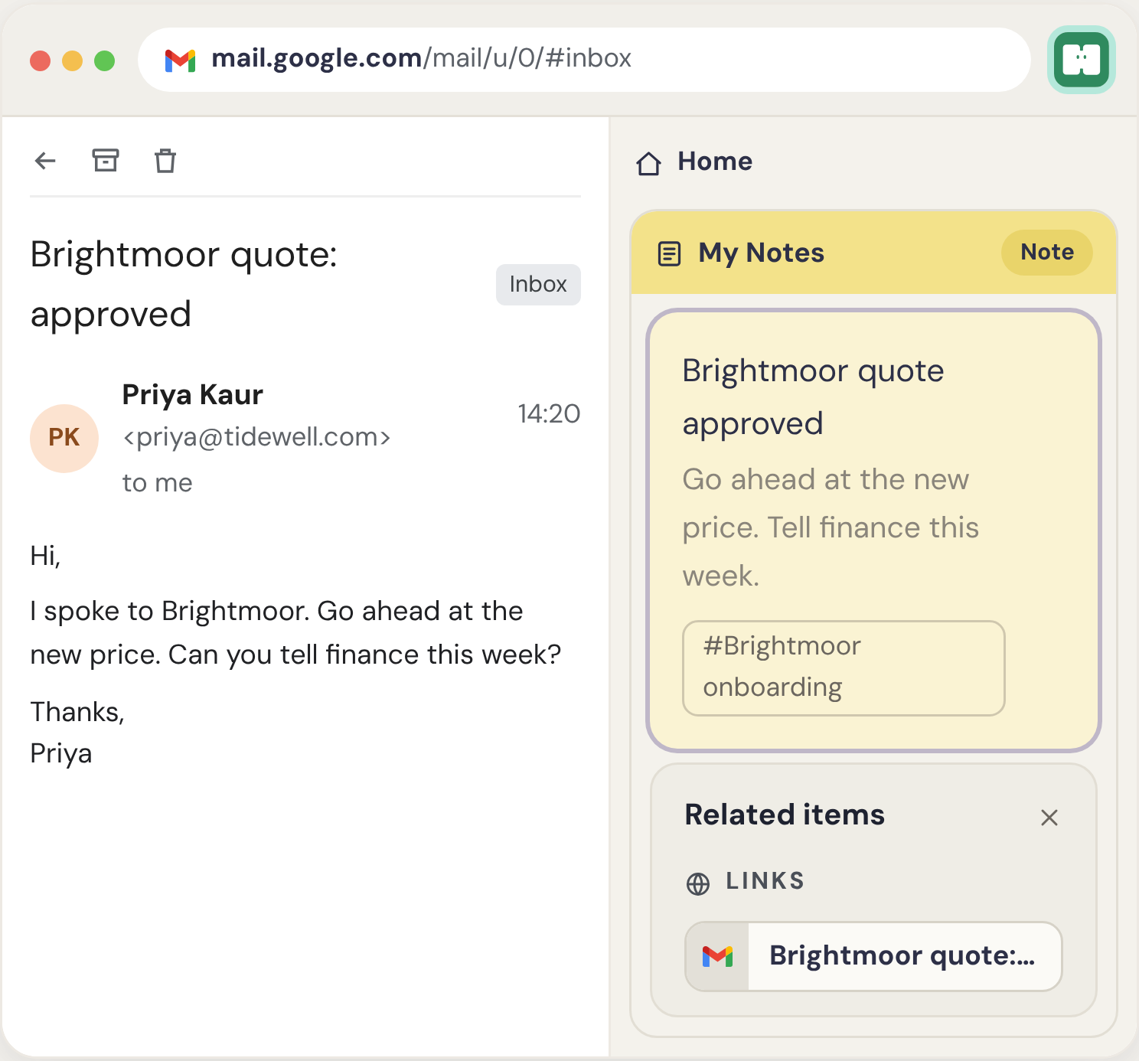Click the note body 'Go ahead at the new price'

point(831,527)
